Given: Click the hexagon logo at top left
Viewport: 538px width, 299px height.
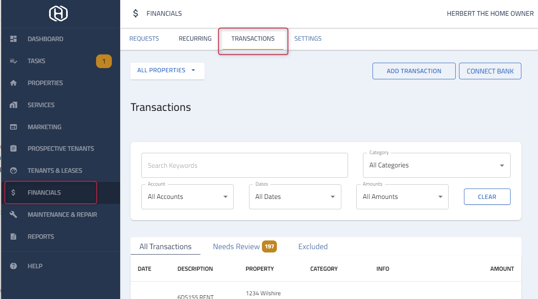Looking at the screenshot, I should coord(59,14).
